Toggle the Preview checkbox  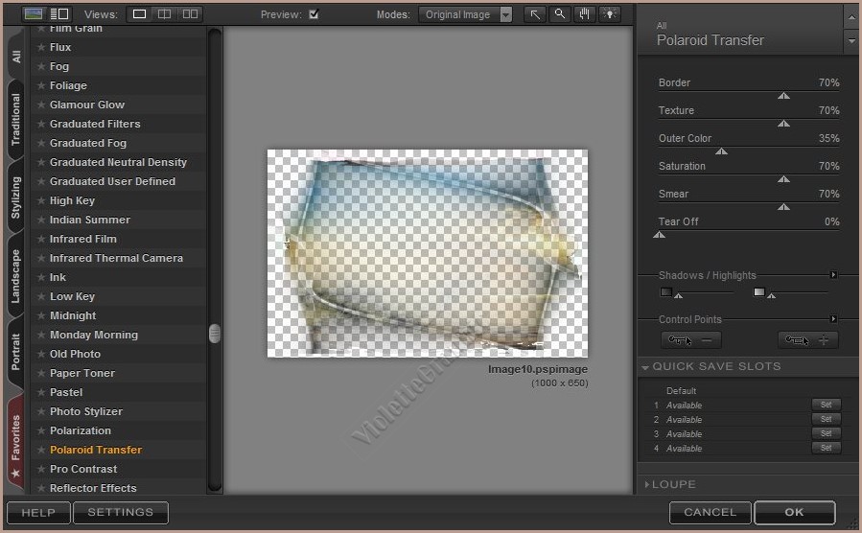(x=314, y=14)
